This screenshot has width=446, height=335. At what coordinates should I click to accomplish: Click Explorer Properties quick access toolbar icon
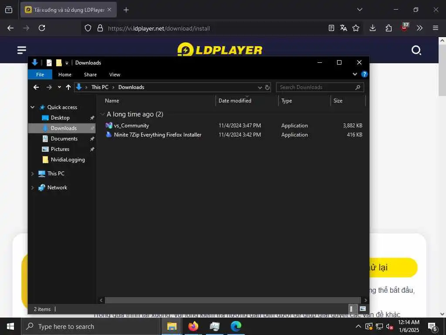(x=49, y=63)
